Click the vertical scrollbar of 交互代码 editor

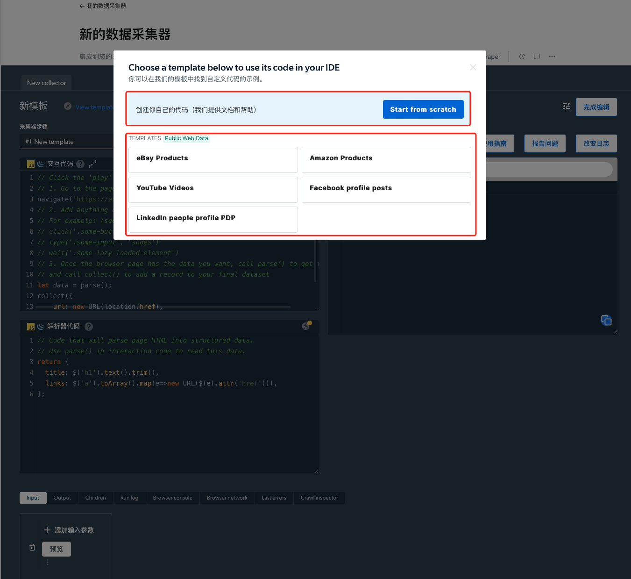pyautogui.click(x=315, y=261)
